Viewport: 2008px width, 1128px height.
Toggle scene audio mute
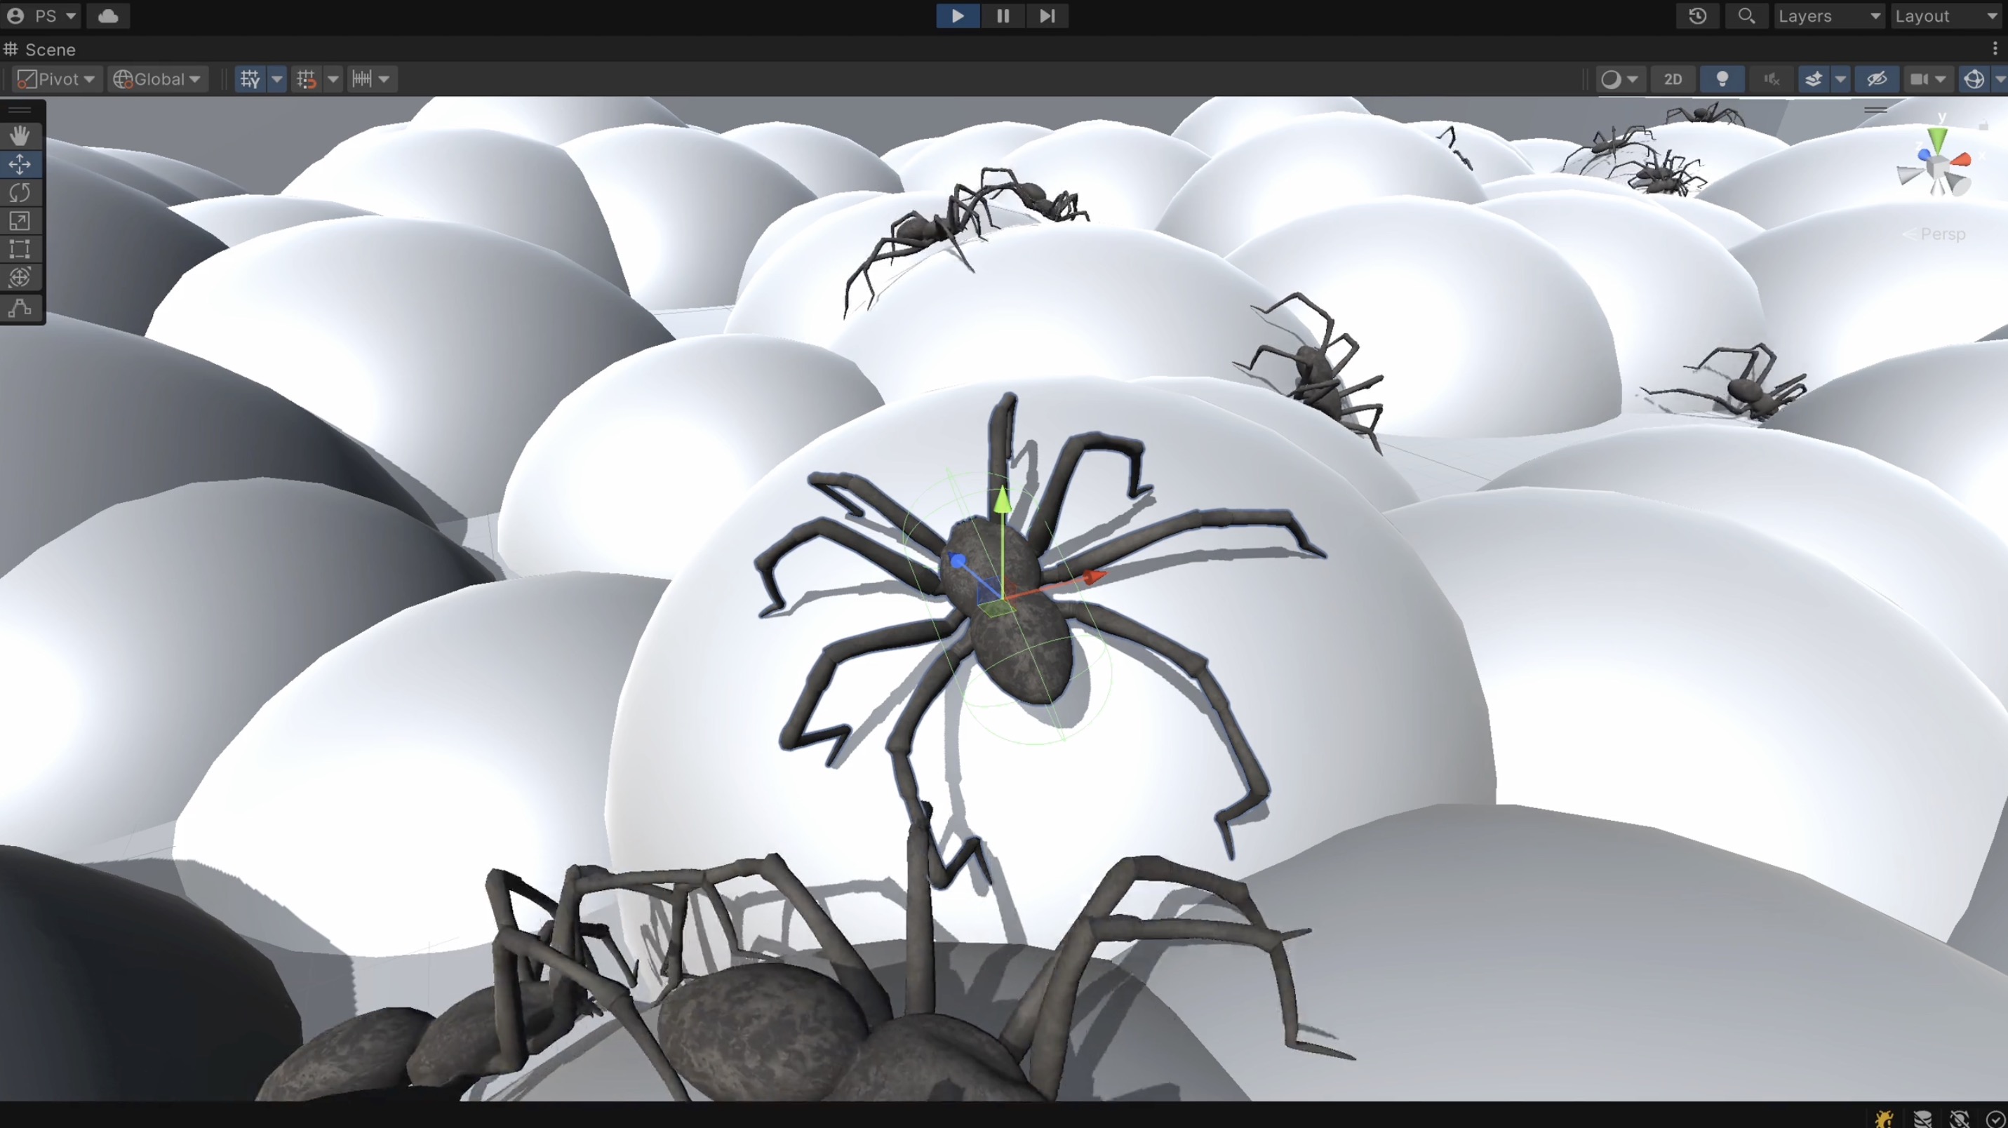(x=1772, y=79)
